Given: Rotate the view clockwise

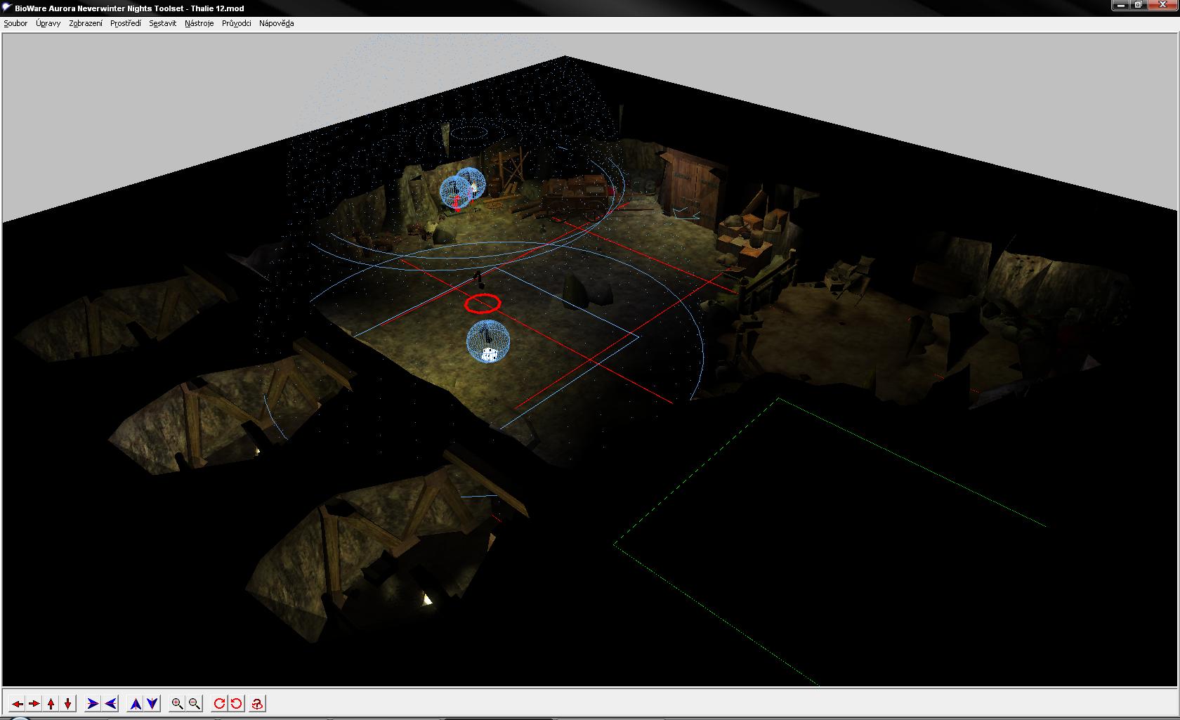Looking at the screenshot, I should tap(220, 703).
